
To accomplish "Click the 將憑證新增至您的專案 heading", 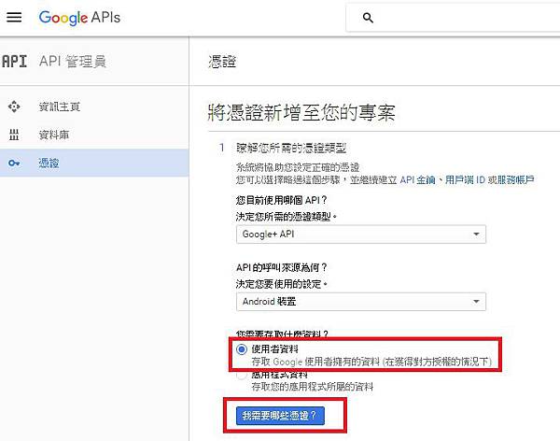I will pos(301,112).
